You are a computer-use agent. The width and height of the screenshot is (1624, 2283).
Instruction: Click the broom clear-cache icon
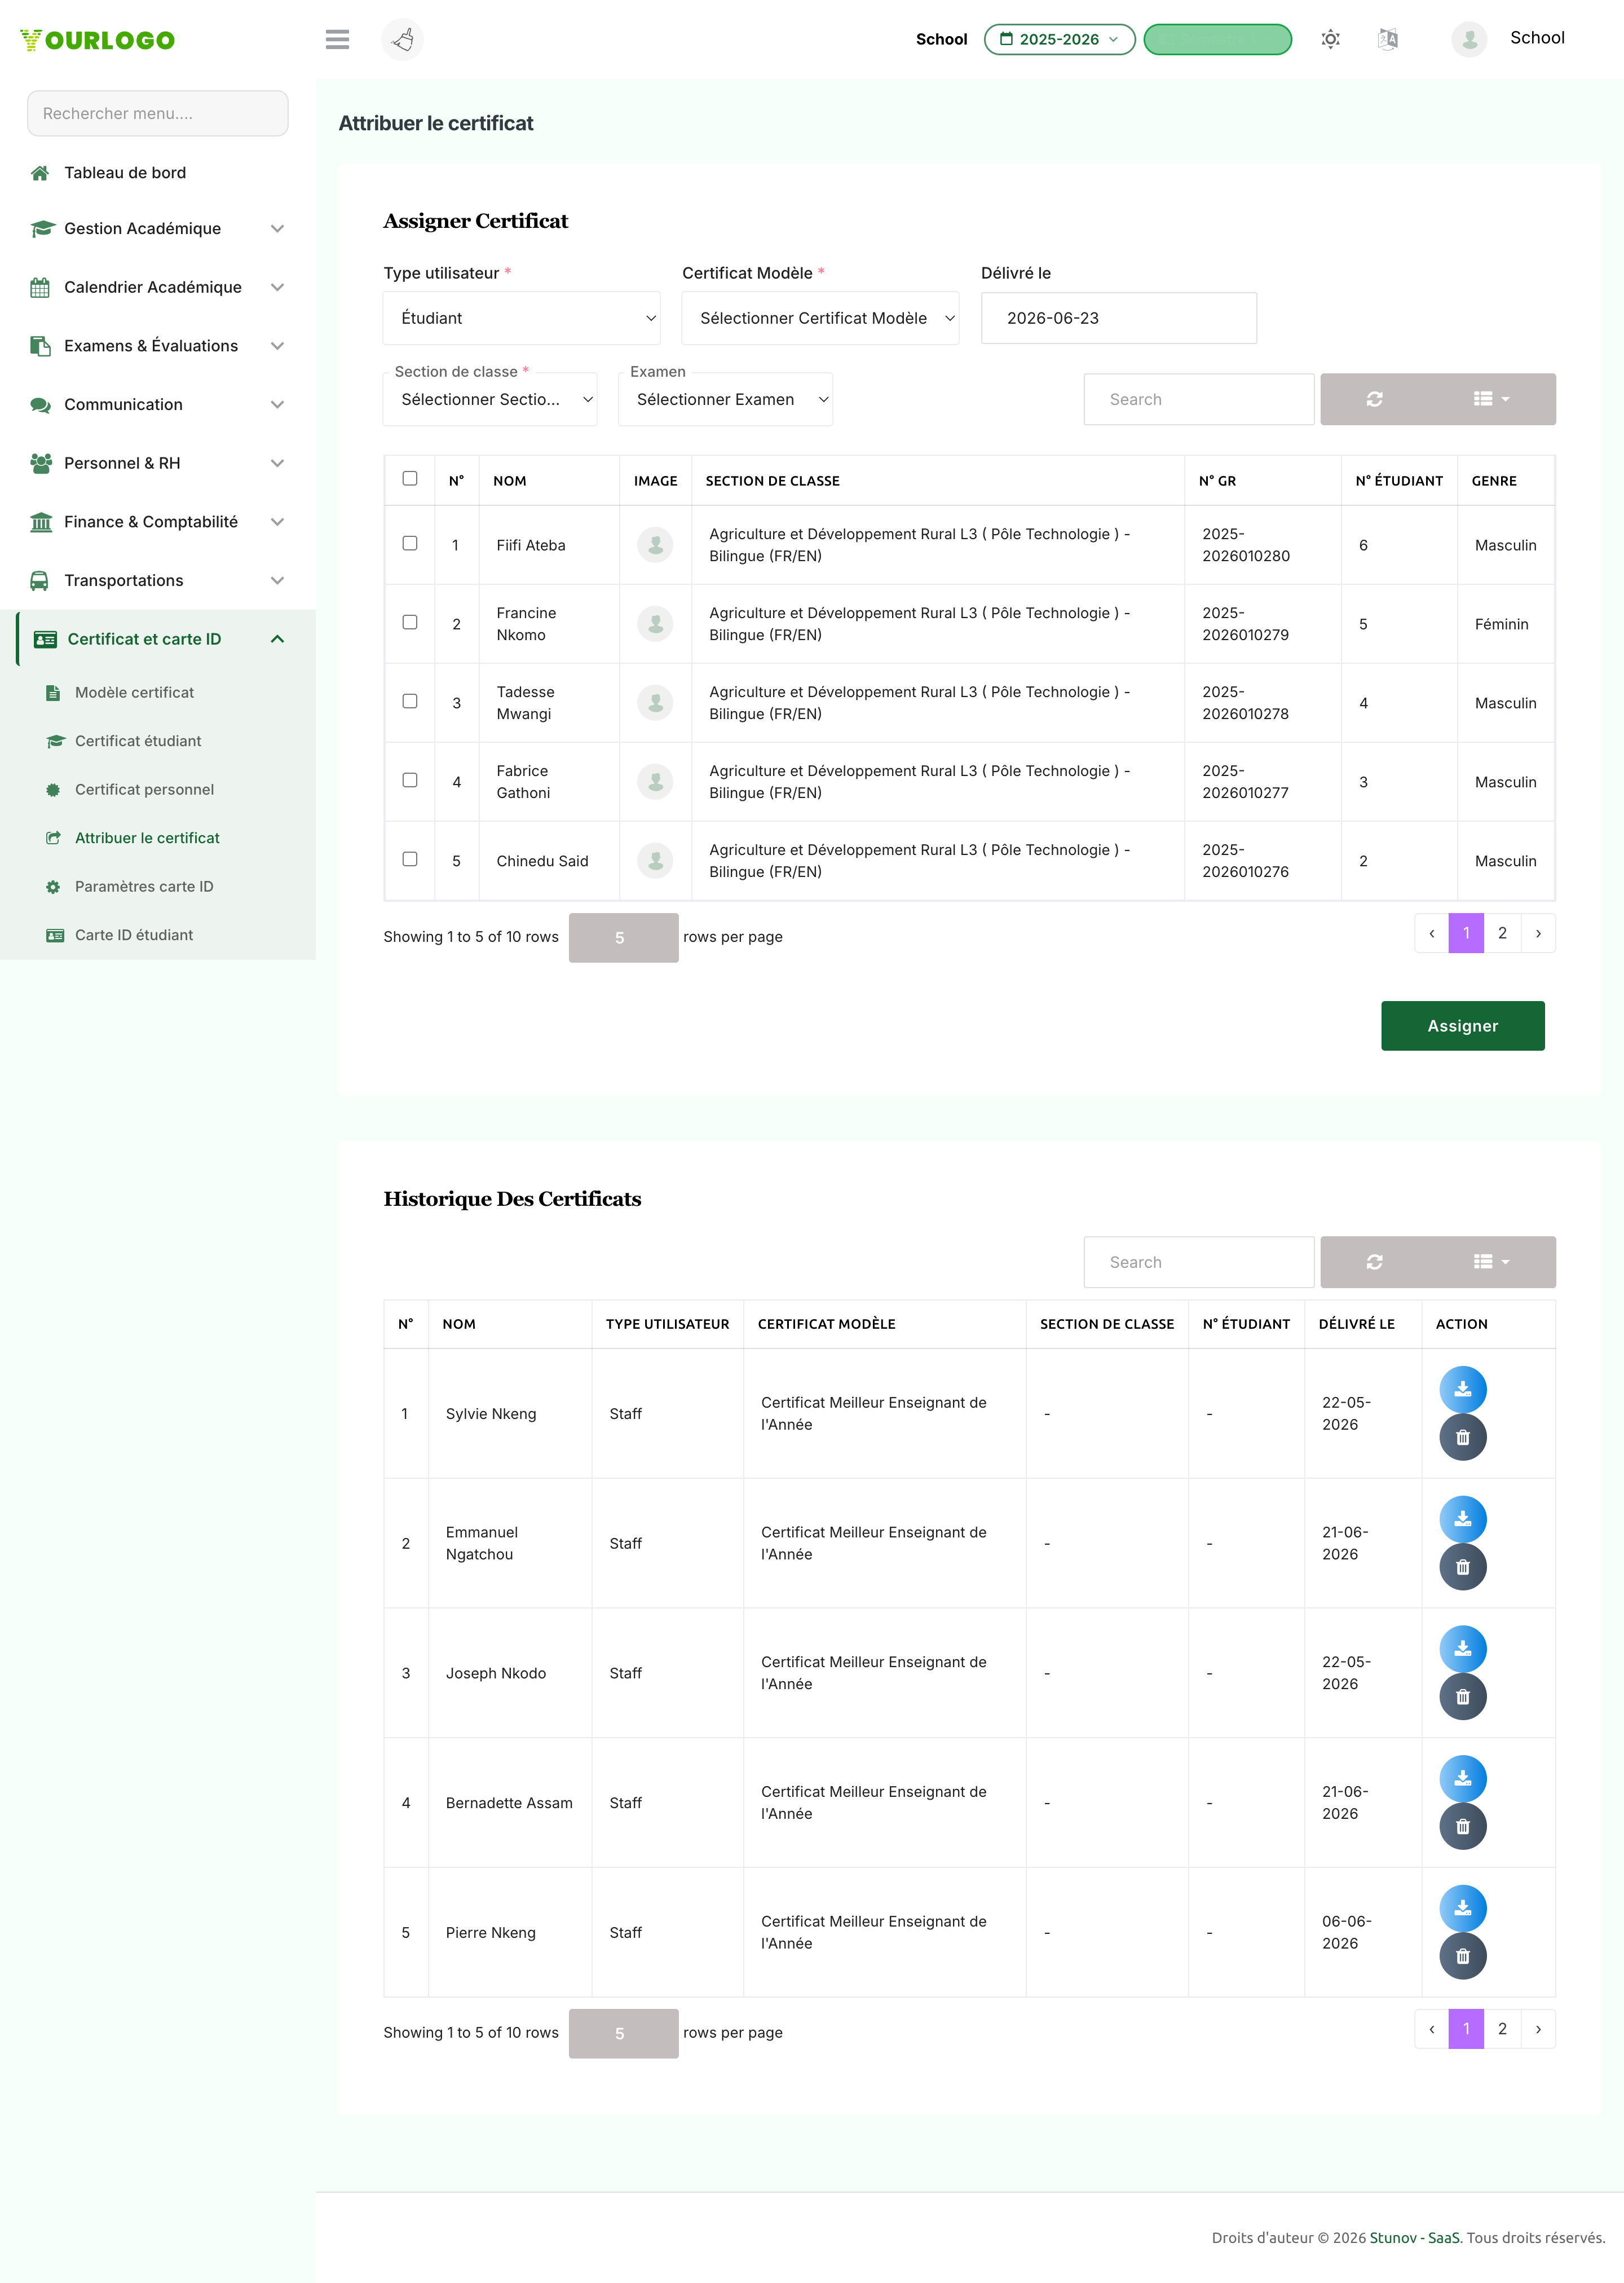[402, 39]
